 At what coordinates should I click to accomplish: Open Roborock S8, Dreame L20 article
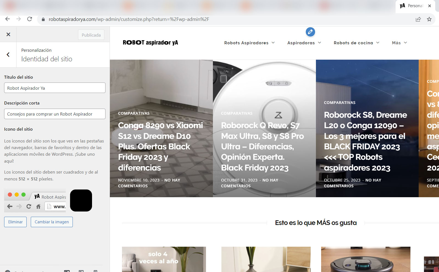tap(365, 141)
